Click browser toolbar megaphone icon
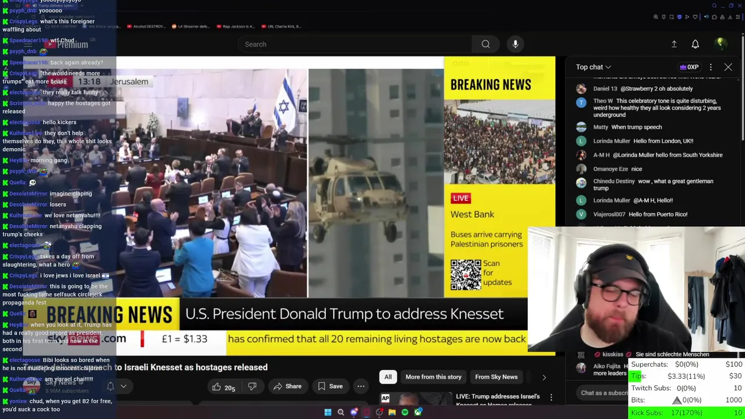Screen dimensions: 745x419 707,17
